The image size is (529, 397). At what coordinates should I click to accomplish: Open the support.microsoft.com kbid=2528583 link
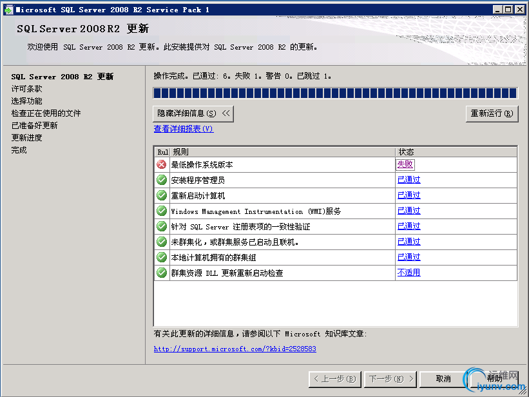(x=235, y=349)
